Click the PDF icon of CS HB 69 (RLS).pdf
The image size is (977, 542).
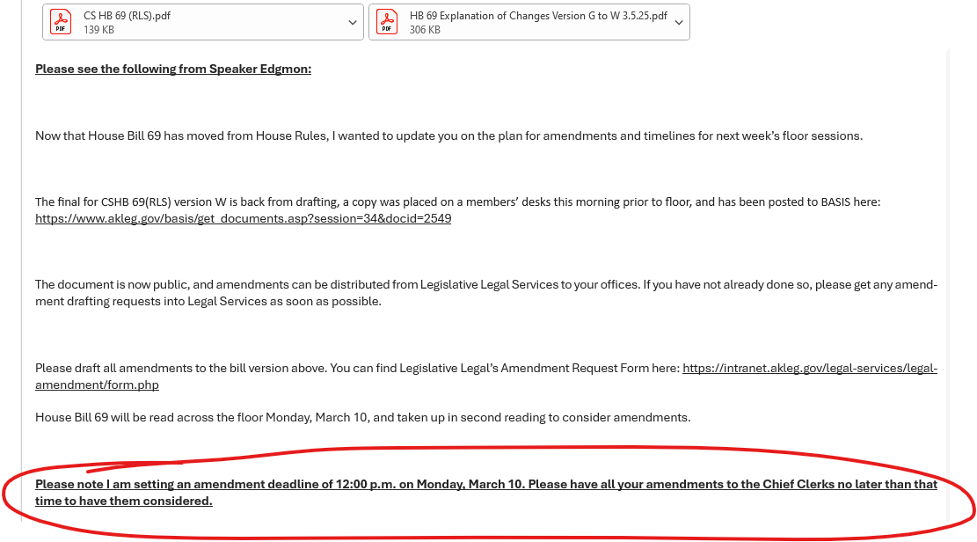click(61, 23)
